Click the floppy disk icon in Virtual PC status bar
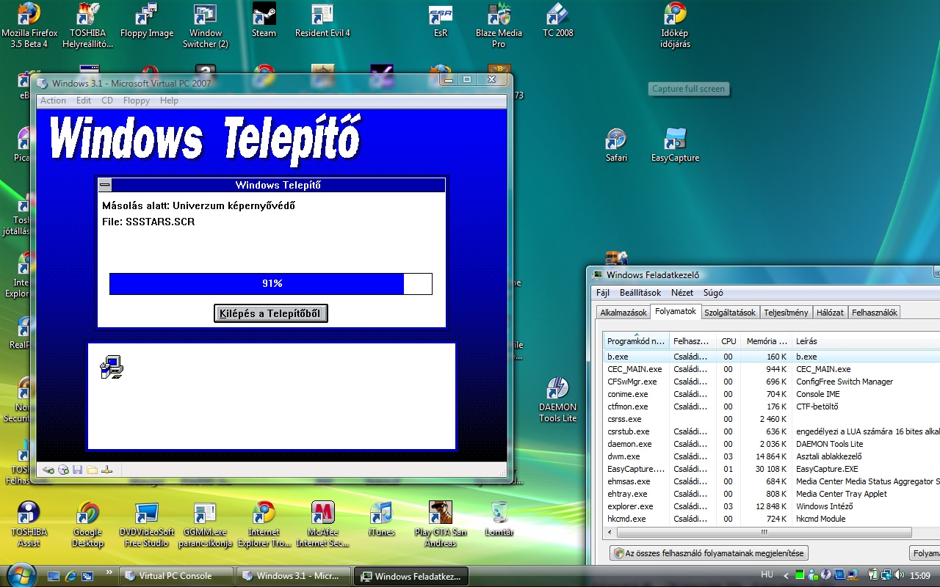Image resolution: width=940 pixels, height=587 pixels. click(x=77, y=470)
